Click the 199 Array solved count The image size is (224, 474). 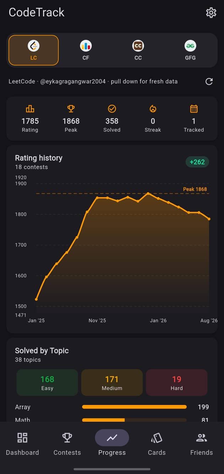(x=203, y=407)
